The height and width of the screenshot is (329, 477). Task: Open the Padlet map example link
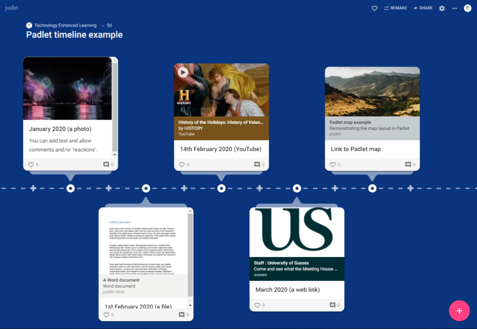pos(372,128)
